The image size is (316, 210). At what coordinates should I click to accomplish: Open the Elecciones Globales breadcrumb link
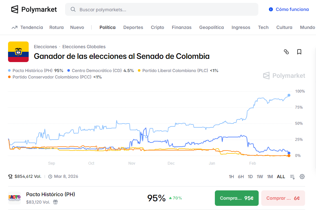point(84,47)
